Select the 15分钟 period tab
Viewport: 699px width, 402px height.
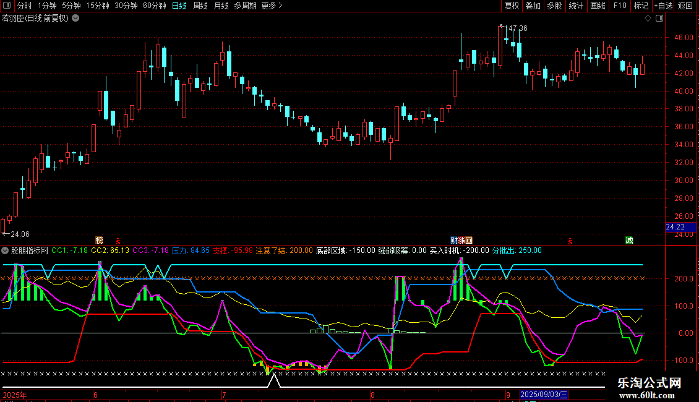(97, 6)
